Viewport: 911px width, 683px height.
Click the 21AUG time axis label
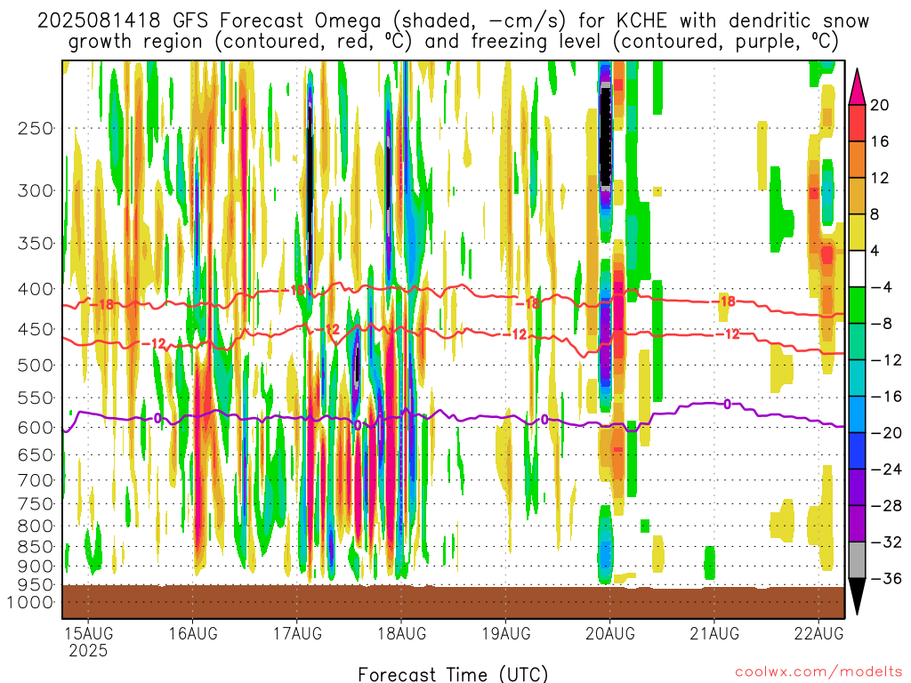(714, 633)
